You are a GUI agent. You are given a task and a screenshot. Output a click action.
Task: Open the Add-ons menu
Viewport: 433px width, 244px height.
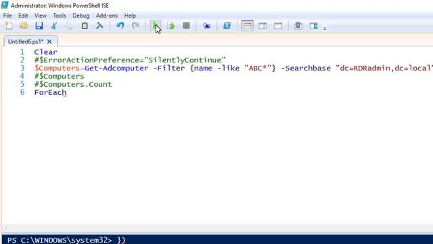(107, 16)
